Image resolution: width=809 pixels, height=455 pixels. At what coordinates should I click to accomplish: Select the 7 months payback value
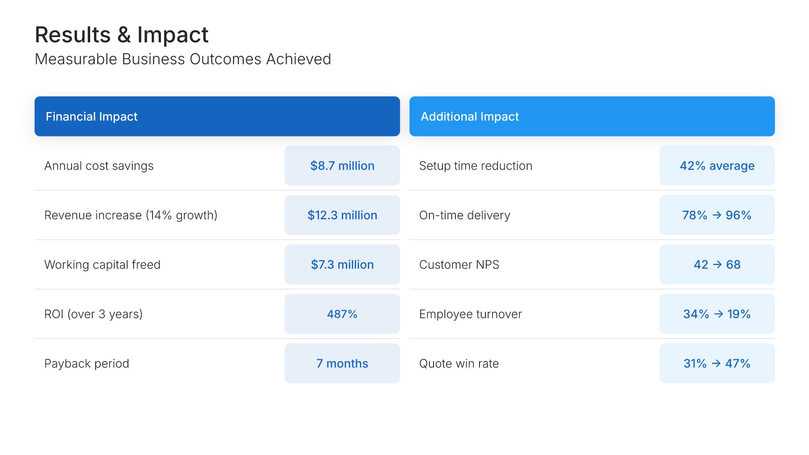click(x=342, y=364)
